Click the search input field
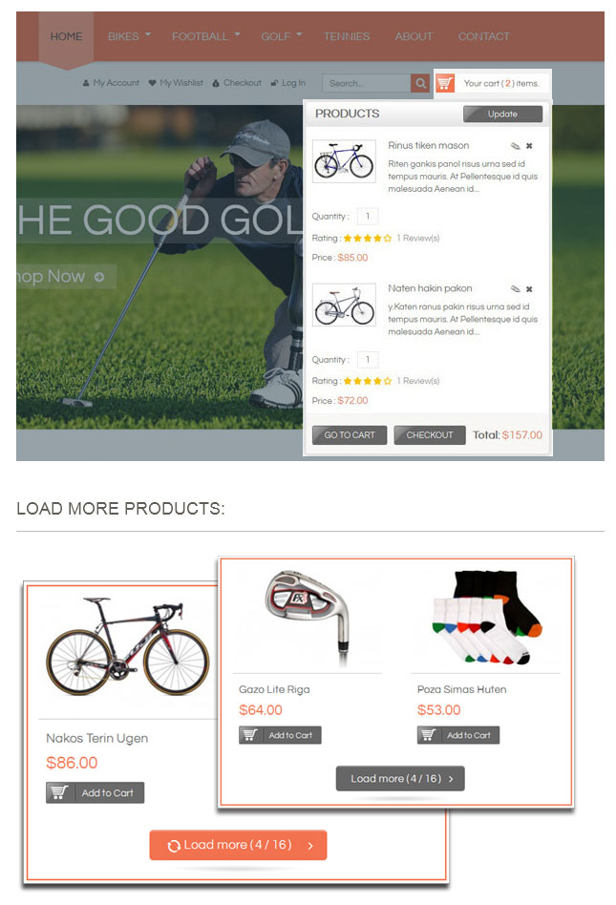This screenshot has height=905, width=616. click(x=367, y=83)
